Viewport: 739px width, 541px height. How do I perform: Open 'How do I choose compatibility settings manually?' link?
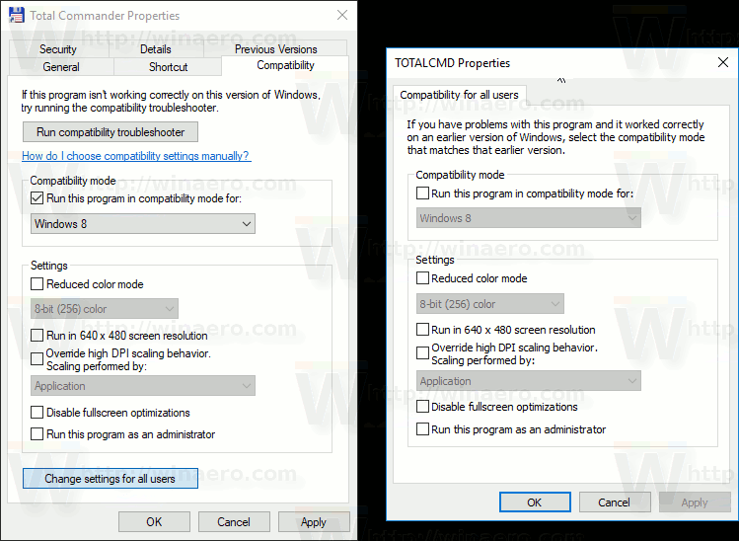coord(136,156)
